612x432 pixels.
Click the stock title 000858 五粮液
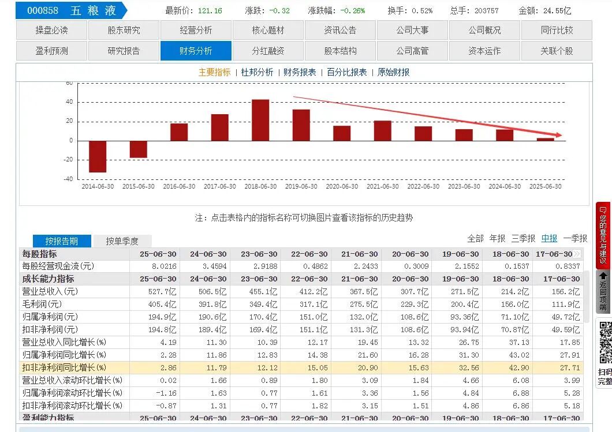[x=71, y=10]
